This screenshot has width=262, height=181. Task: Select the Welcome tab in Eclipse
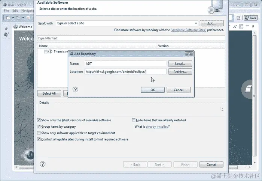23,27
